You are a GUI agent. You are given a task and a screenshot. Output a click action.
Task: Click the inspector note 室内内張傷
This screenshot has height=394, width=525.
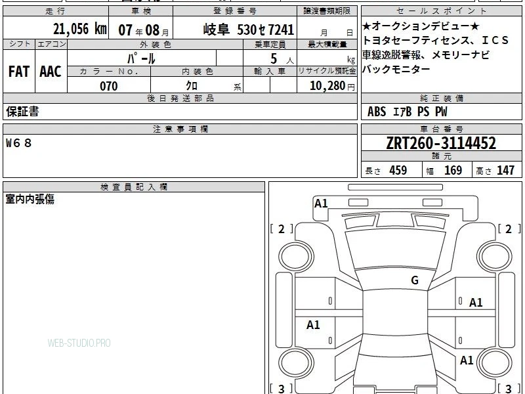click(30, 199)
